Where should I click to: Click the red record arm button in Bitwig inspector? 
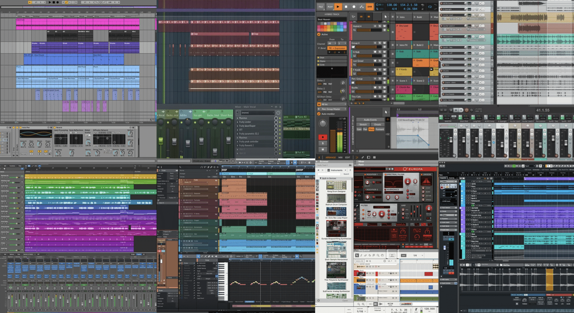point(323,137)
